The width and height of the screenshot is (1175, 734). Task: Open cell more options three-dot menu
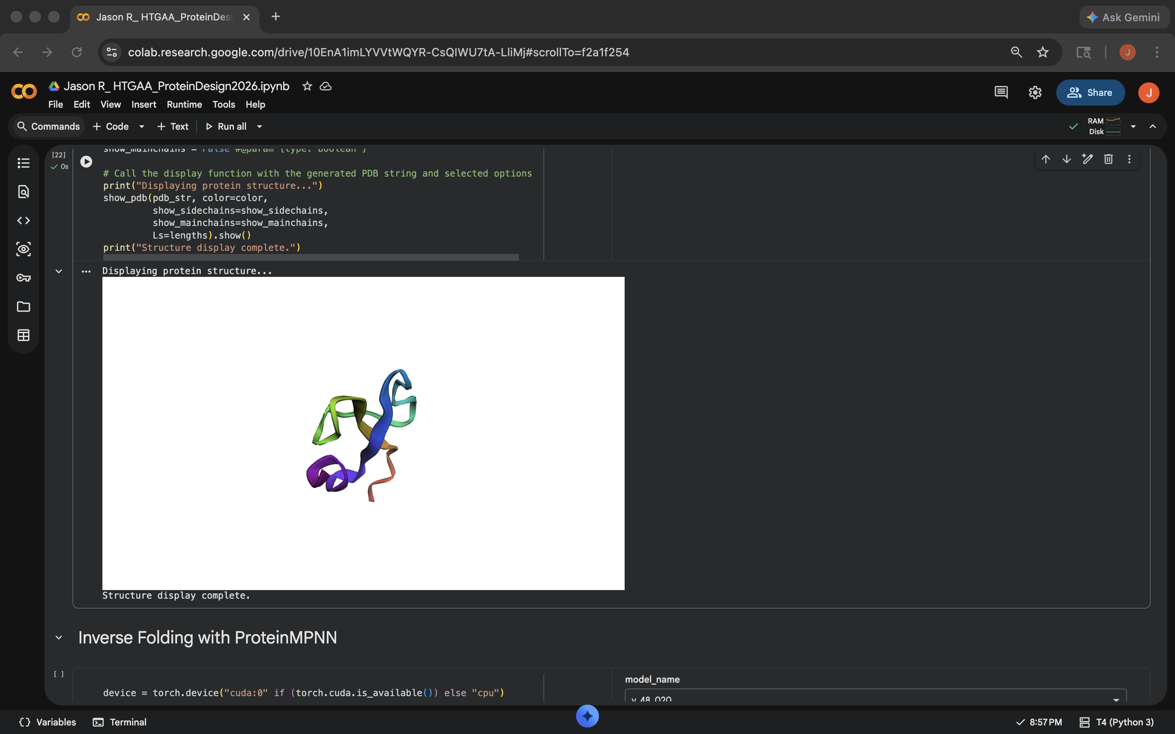1129,159
